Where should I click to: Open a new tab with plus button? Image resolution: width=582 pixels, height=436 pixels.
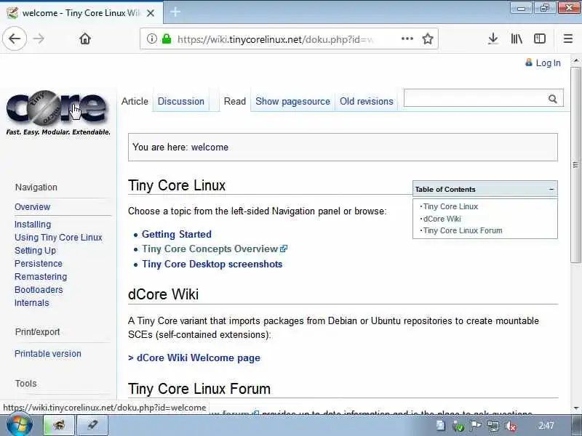coord(175,12)
